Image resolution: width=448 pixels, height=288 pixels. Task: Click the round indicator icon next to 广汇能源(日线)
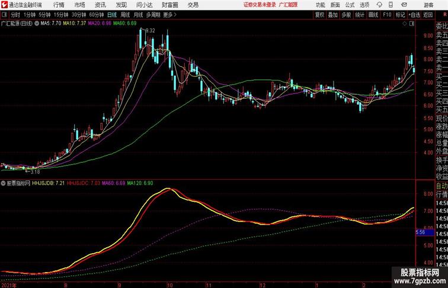[37, 24]
